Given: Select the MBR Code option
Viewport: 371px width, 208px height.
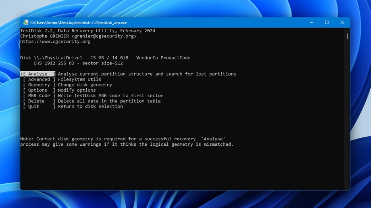Looking at the screenshot, I should [x=39, y=95].
